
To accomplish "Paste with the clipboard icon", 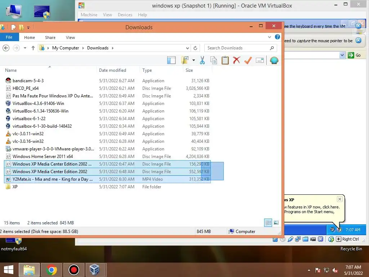I will (x=225, y=60).
